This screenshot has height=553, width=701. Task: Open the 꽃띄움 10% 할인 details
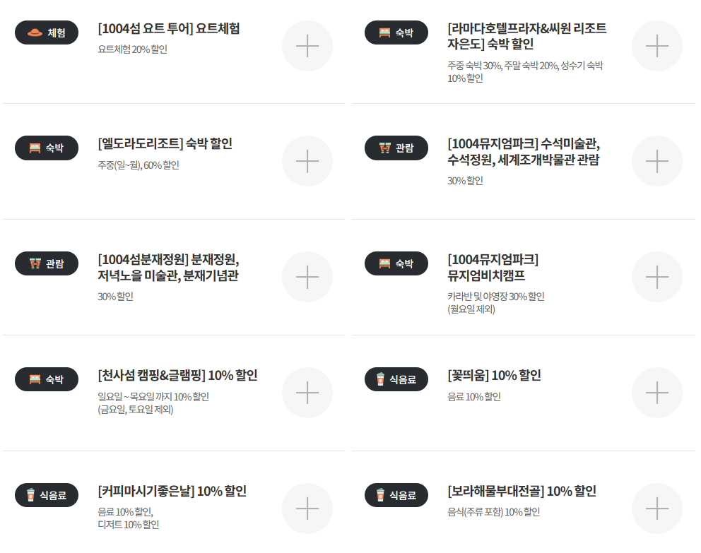click(657, 392)
